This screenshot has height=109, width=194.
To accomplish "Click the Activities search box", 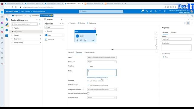I will coord(54,27).
